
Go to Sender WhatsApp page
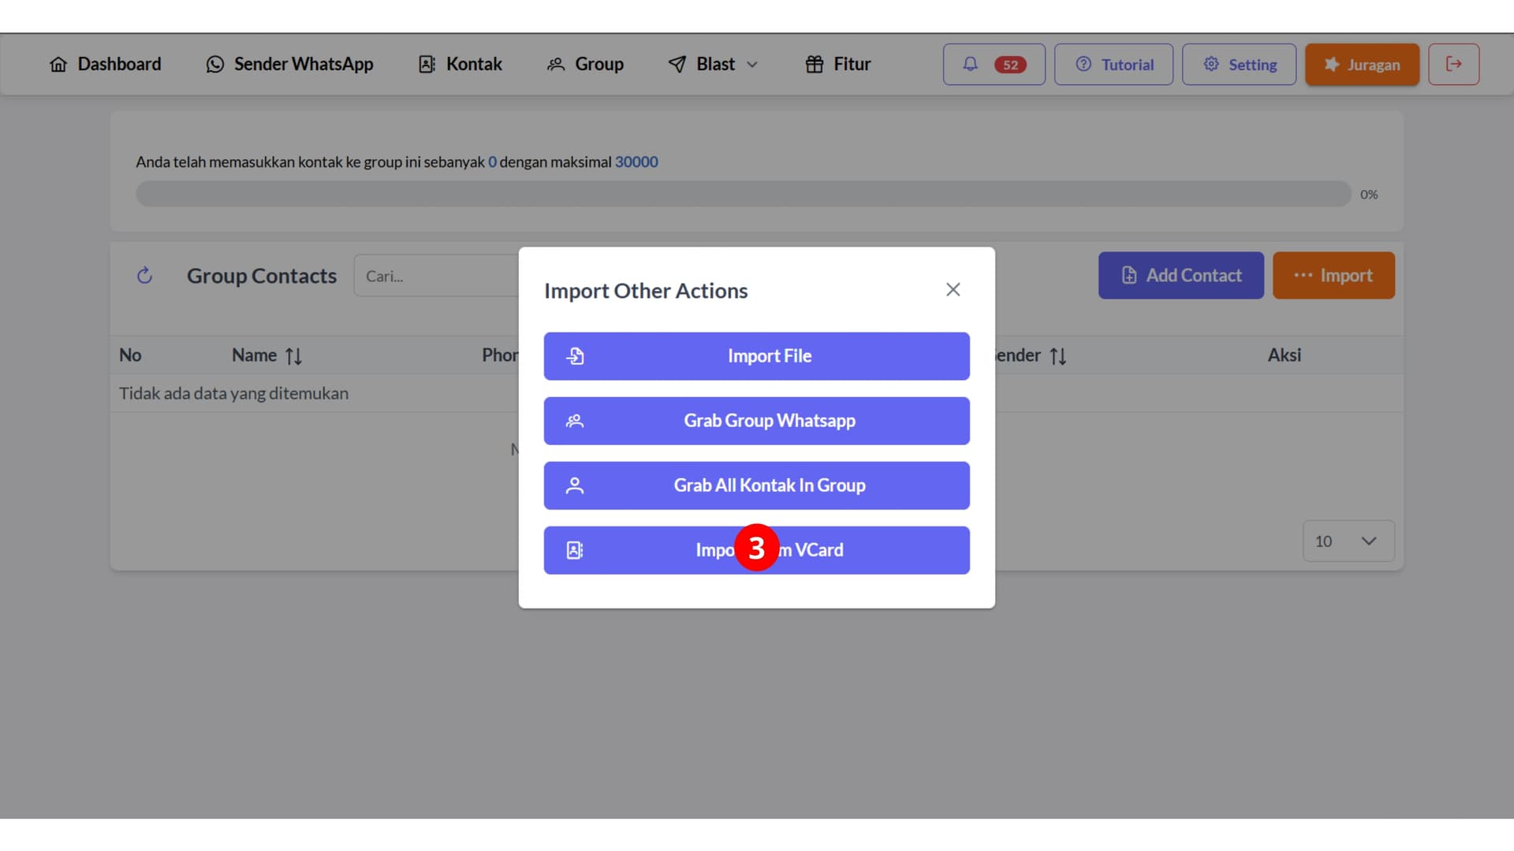[x=289, y=64]
